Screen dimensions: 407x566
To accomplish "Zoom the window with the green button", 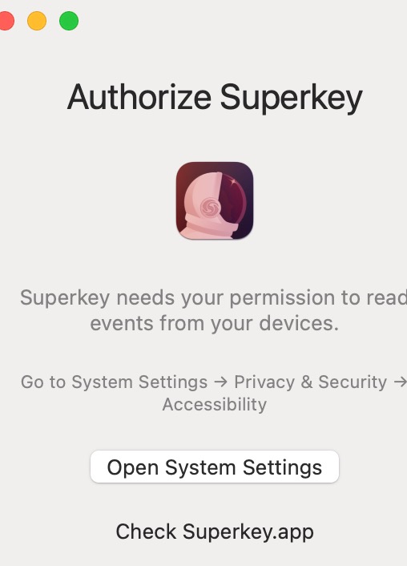I will pos(69,21).
